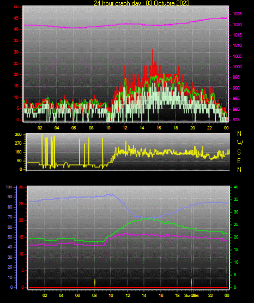Click the red 30 wind speed axis label
This screenshot has height=303, width=254.
tap(16, 52)
